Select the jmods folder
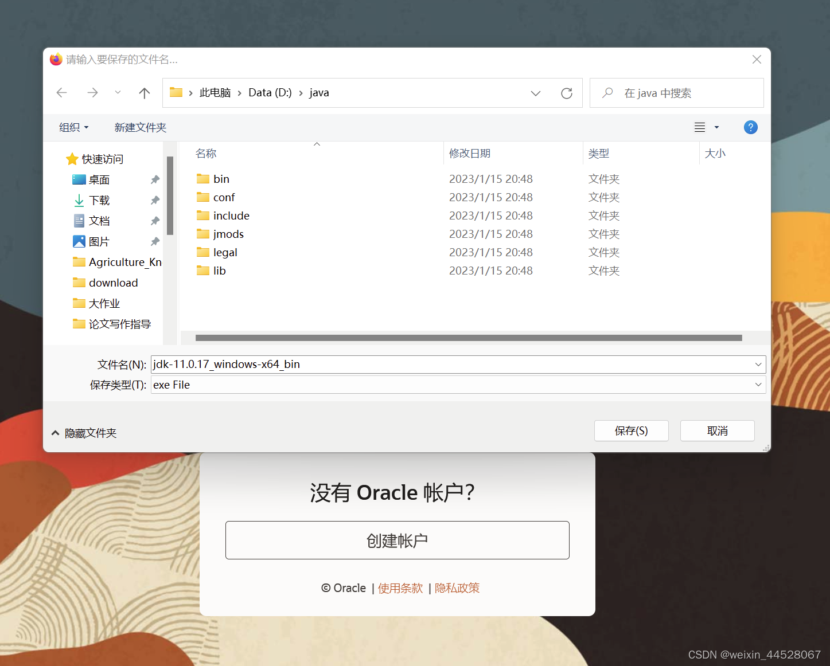Screen dimensions: 830x666 click(x=228, y=234)
